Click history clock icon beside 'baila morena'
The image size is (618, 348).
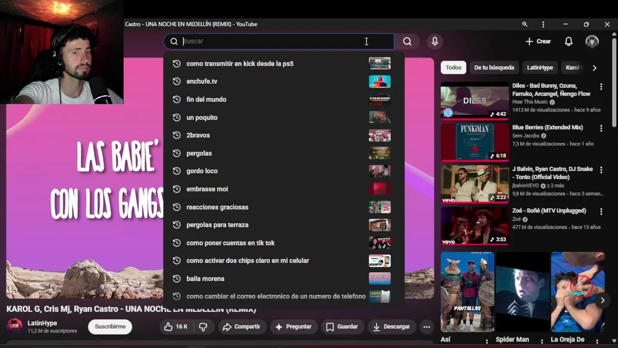(177, 278)
